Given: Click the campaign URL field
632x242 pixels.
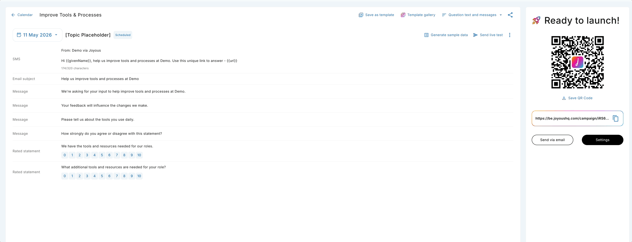Looking at the screenshot, I should coord(578,118).
